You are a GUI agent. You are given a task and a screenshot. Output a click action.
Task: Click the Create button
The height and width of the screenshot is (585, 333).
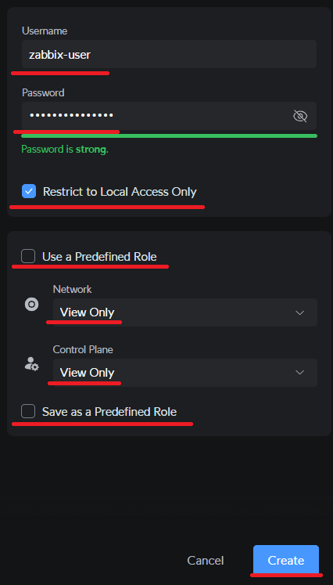(286, 560)
